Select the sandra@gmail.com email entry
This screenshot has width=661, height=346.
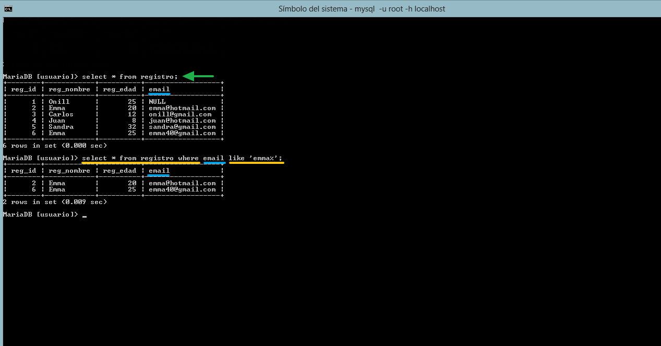coord(182,127)
